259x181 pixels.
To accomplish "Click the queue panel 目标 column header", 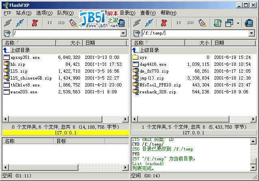I will point(79,141).
